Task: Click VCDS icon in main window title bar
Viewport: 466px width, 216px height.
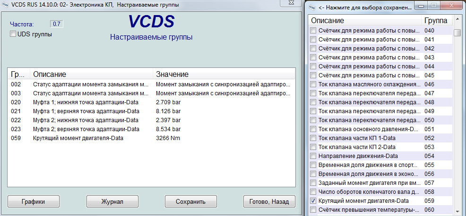Action: point(5,5)
